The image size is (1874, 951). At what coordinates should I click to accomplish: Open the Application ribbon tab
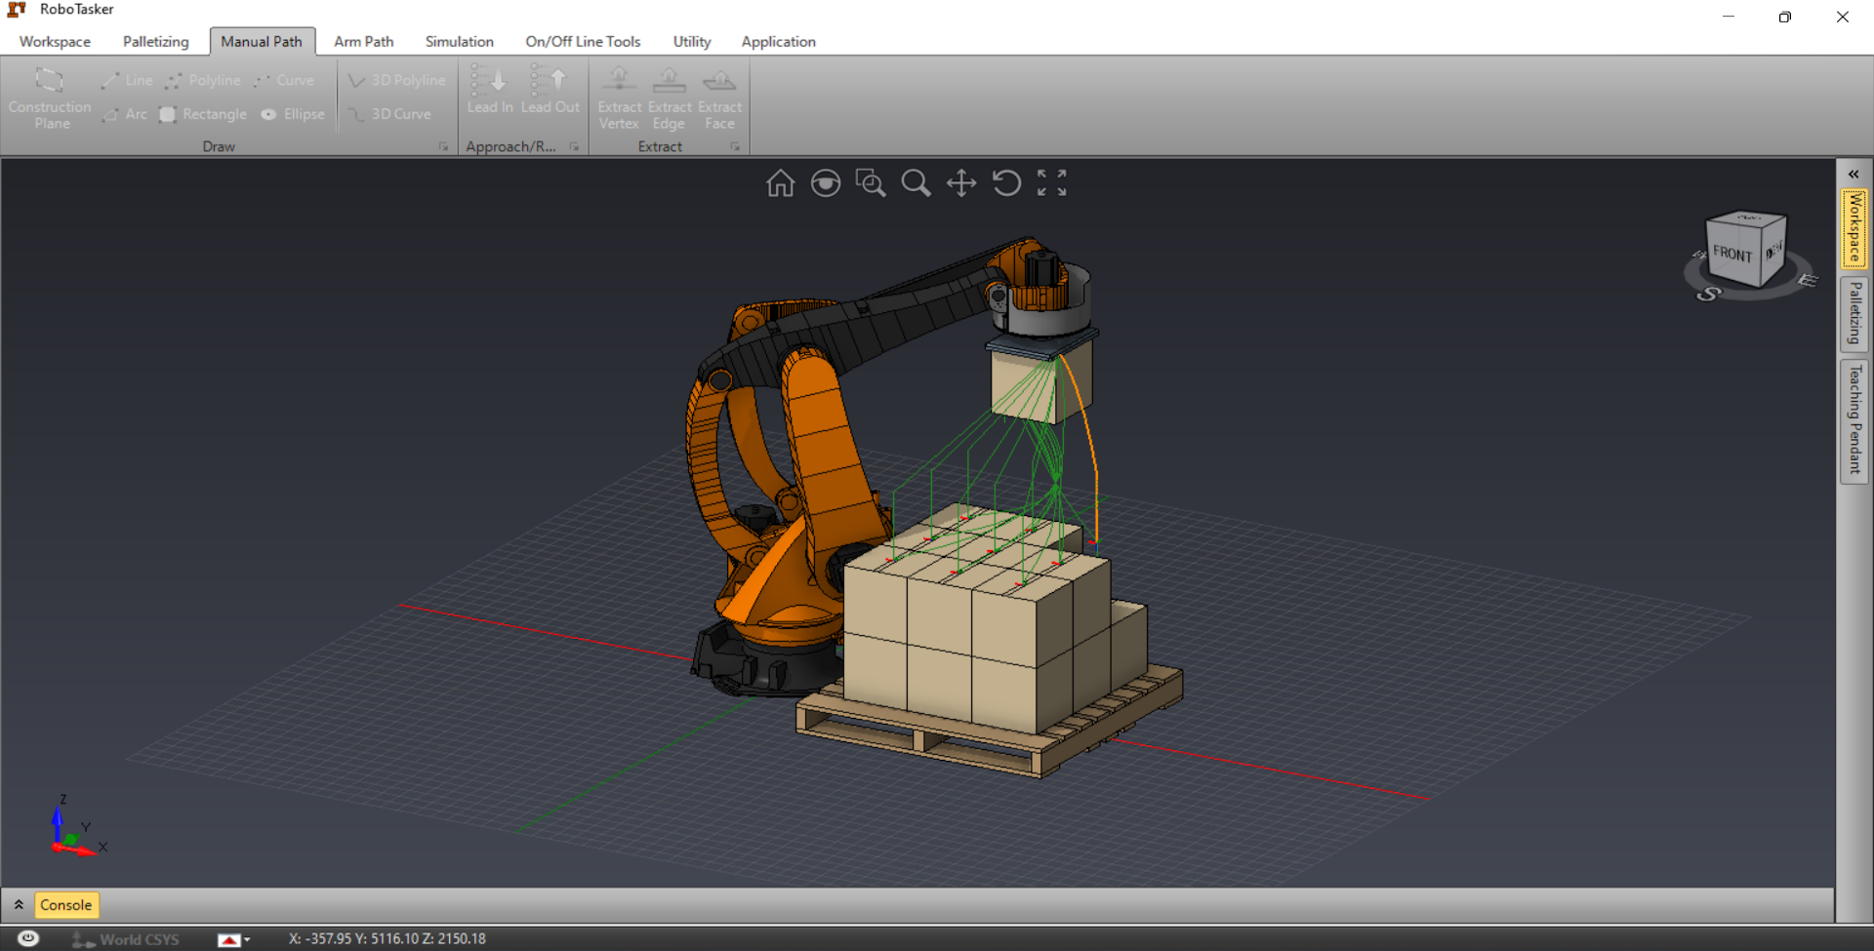pyautogui.click(x=778, y=41)
